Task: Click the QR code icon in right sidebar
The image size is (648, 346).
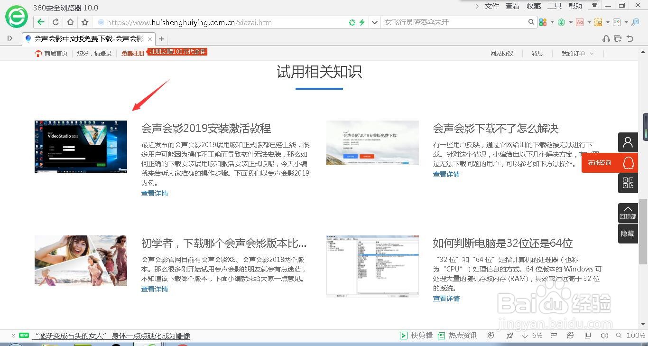Action: 628,183
